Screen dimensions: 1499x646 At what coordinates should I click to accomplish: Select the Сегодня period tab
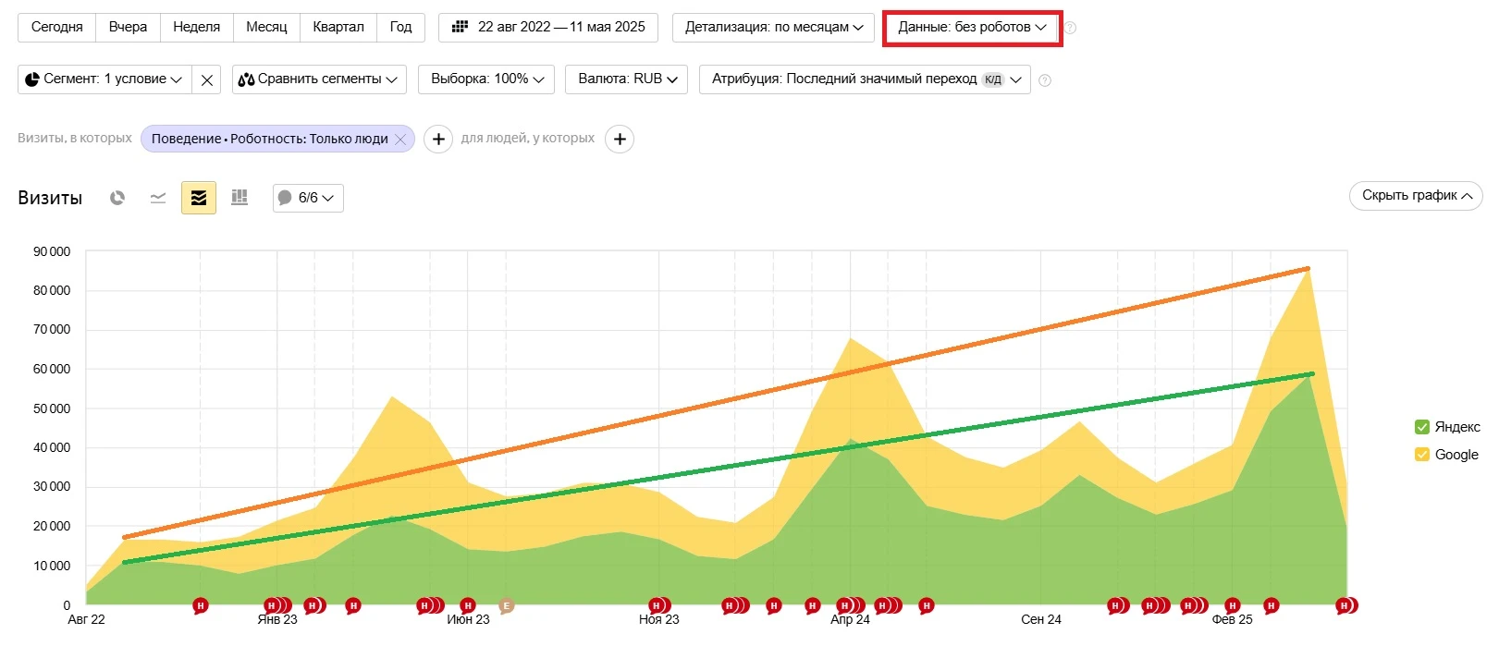click(56, 28)
